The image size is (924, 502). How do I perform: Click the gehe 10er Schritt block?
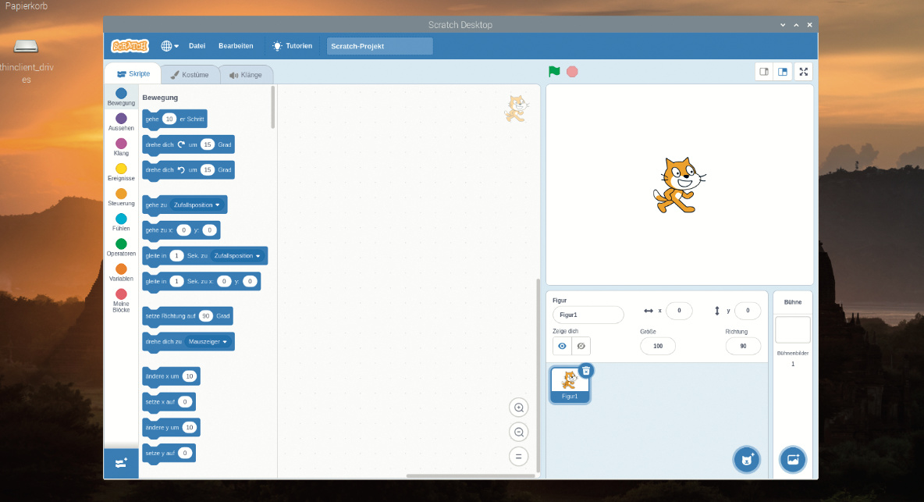click(x=175, y=119)
